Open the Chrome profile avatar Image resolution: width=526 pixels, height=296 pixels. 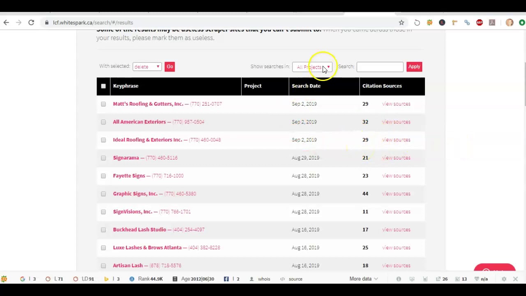point(510,23)
